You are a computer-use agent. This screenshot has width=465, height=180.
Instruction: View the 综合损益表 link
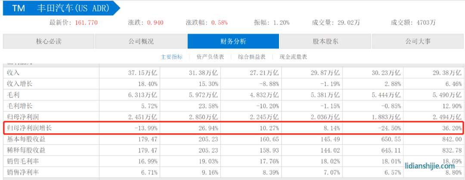[x=252, y=57]
